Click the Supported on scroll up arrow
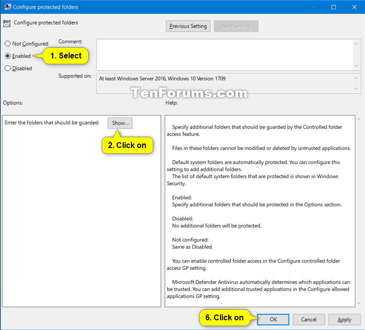This screenshot has width=365, height=330. pos(356,78)
